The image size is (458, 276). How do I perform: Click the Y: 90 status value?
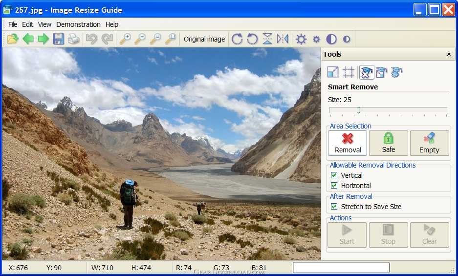pos(54,268)
